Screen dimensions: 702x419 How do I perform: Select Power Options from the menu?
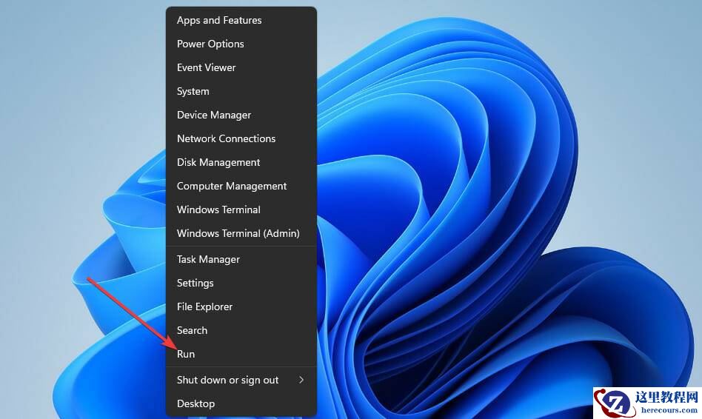241,44
